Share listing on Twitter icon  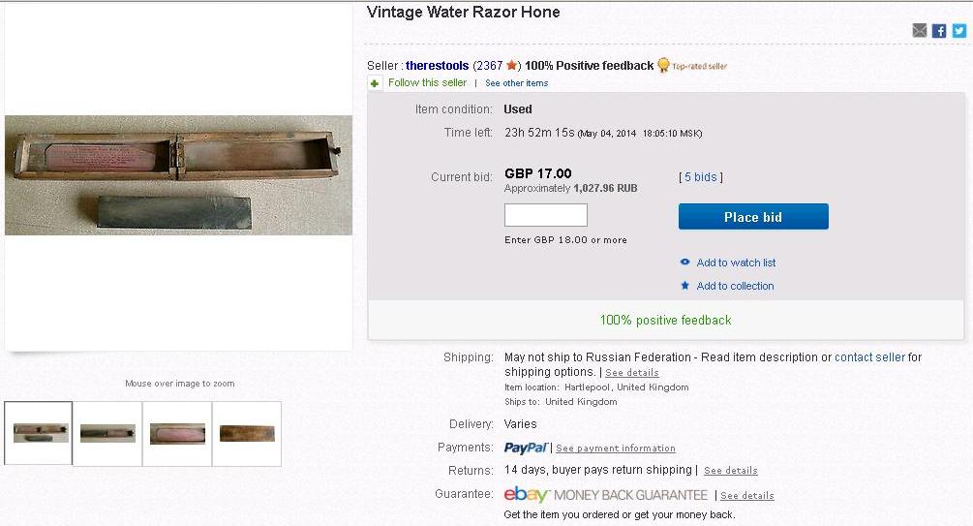(958, 31)
